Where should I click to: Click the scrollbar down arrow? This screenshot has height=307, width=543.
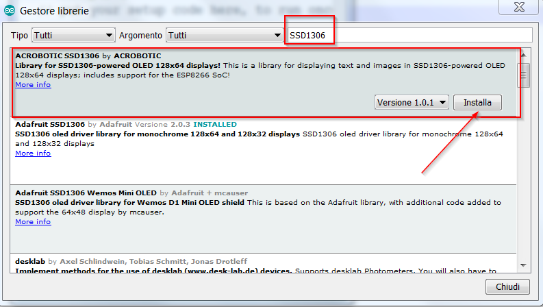(x=523, y=265)
